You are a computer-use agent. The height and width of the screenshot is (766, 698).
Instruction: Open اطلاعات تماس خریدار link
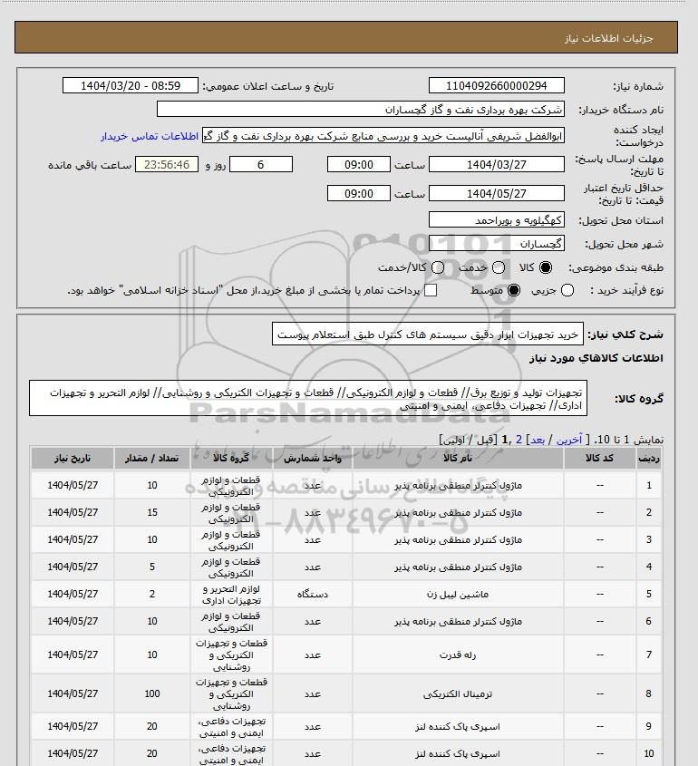pos(150,136)
